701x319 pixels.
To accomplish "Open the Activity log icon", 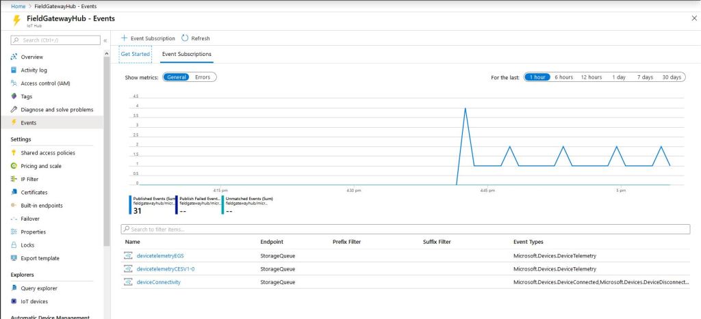I will 14,70.
